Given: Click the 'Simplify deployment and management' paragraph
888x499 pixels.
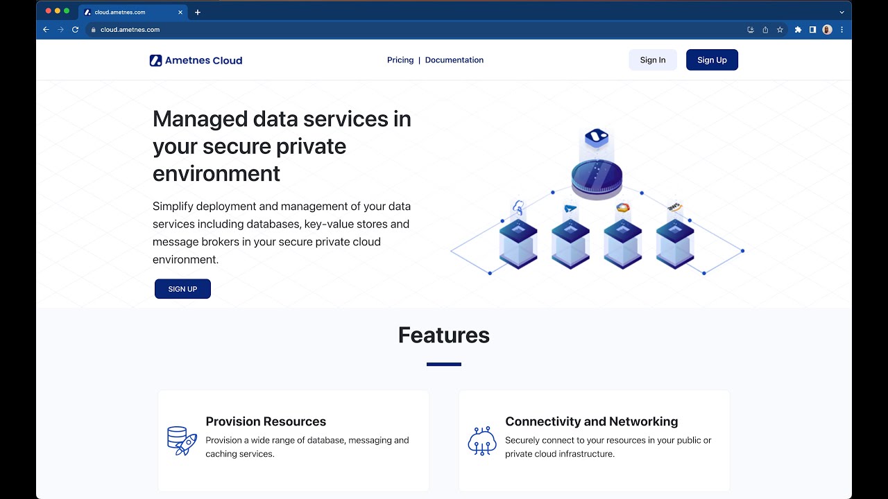Looking at the screenshot, I should (x=282, y=233).
